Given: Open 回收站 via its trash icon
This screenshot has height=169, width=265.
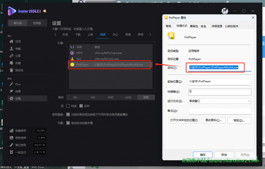Looking at the screenshot, I should point(11,70).
